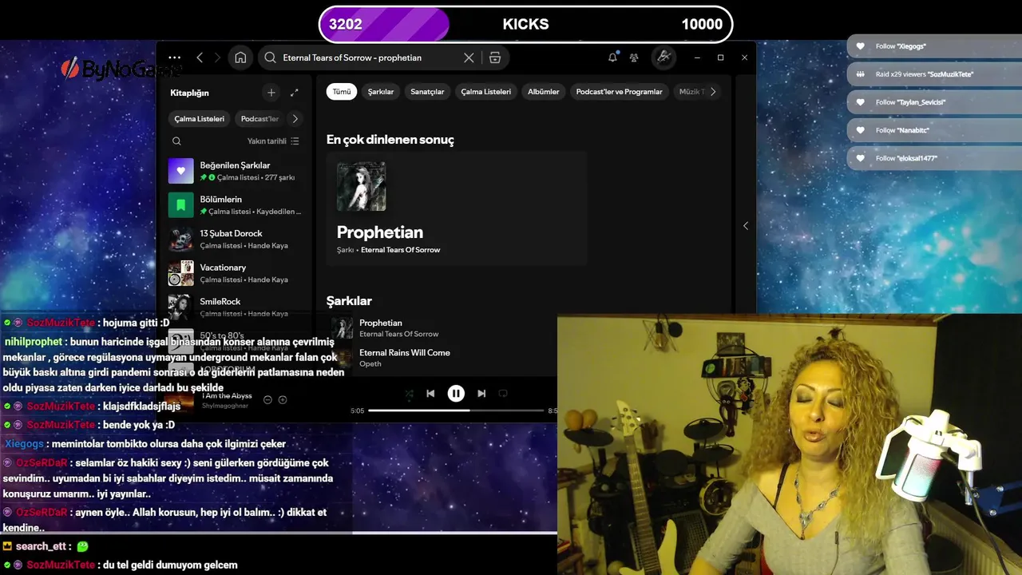Viewport: 1022px width, 575px height.
Task: Expand the Kitaplığın library panel
Action: [294, 93]
